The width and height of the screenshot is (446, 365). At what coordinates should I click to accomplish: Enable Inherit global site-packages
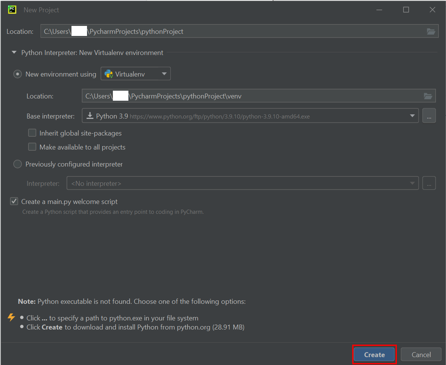pos(32,133)
